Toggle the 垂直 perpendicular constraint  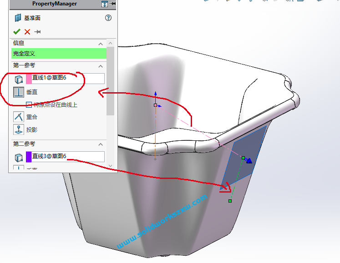[19, 93]
